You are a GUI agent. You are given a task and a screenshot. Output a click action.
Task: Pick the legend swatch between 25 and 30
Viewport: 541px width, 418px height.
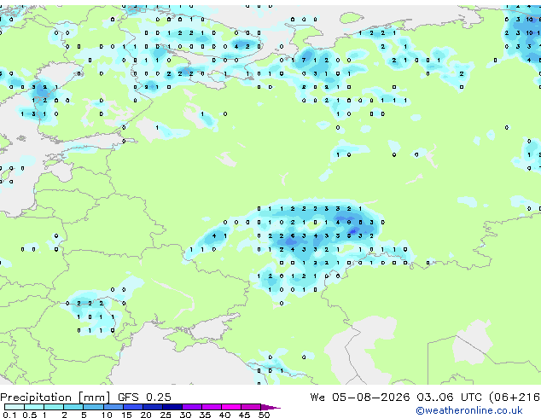coord(172,407)
